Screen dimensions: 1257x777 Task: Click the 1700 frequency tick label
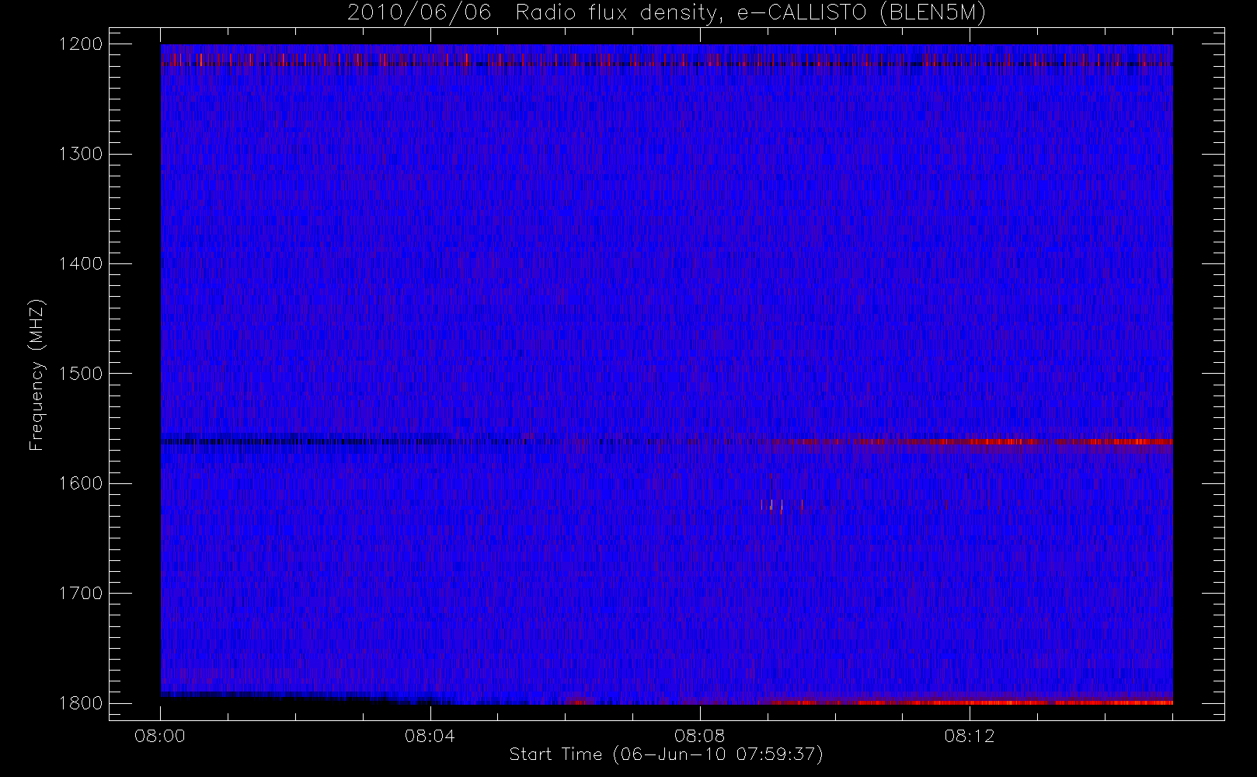81,593
